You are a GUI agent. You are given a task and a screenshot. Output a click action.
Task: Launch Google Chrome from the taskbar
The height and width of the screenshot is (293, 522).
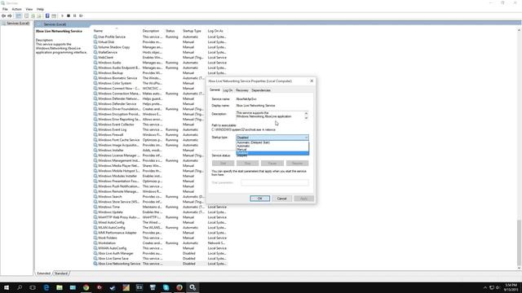(86, 287)
